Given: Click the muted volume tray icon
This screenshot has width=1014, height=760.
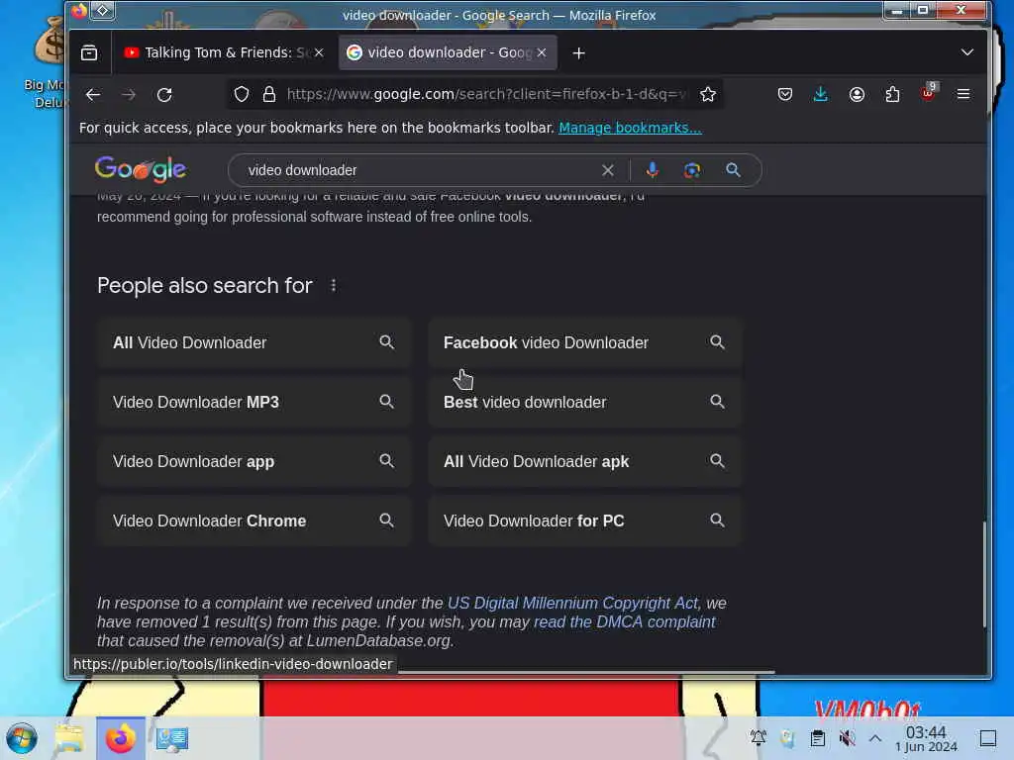Looking at the screenshot, I should [847, 738].
